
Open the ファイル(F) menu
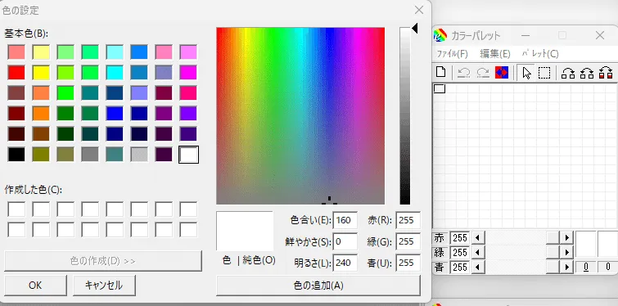point(452,54)
